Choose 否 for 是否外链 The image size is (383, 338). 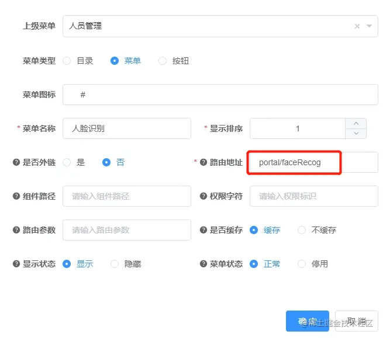(x=106, y=162)
